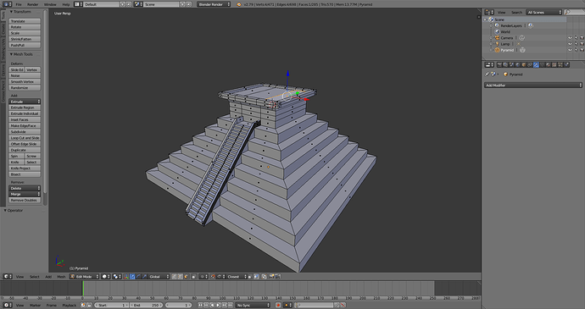
Task: Click the Start frame field
Action: pos(111,306)
